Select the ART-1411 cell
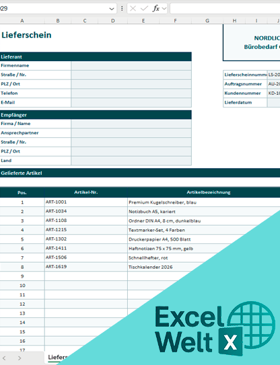This screenshot has height=365, width=280. point(85,249)
